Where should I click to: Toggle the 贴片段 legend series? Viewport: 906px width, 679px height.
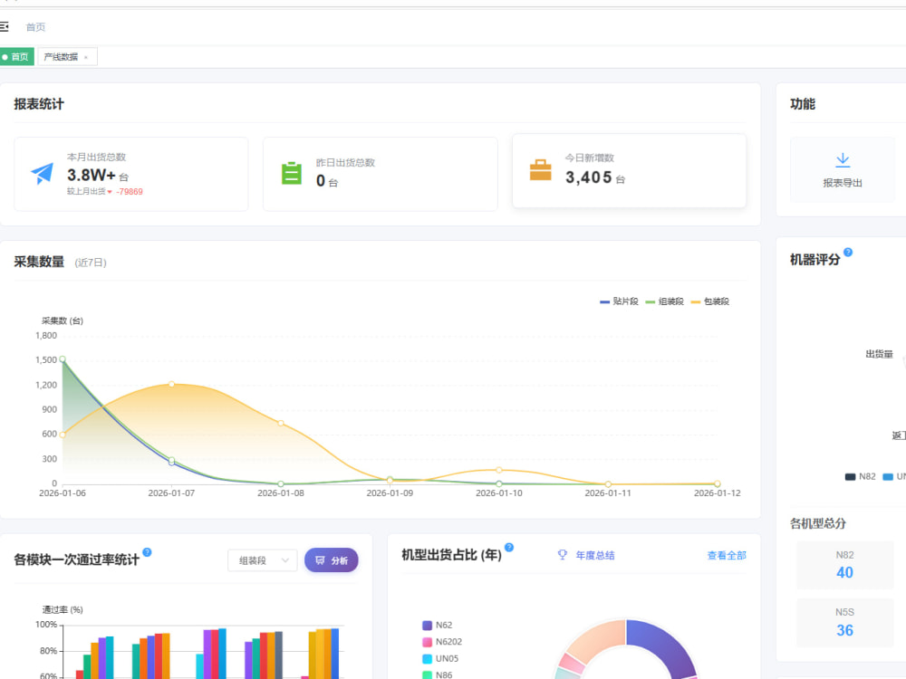click(x=619, y=301)
